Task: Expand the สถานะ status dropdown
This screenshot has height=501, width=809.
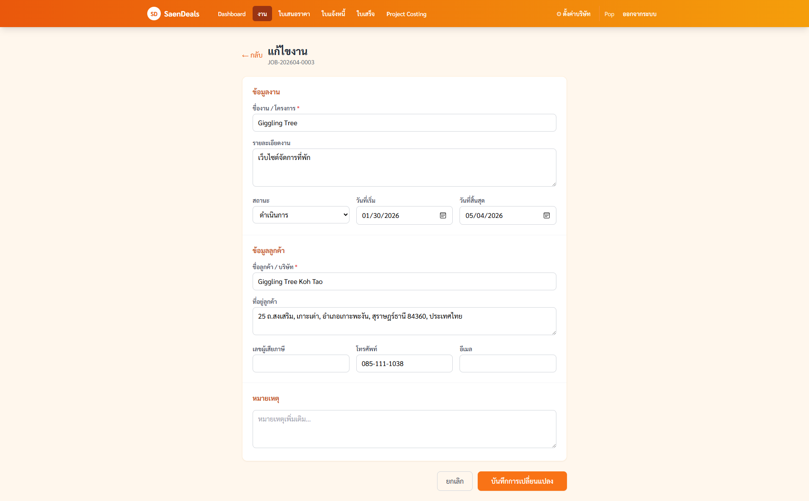Action: coord(301,215)
